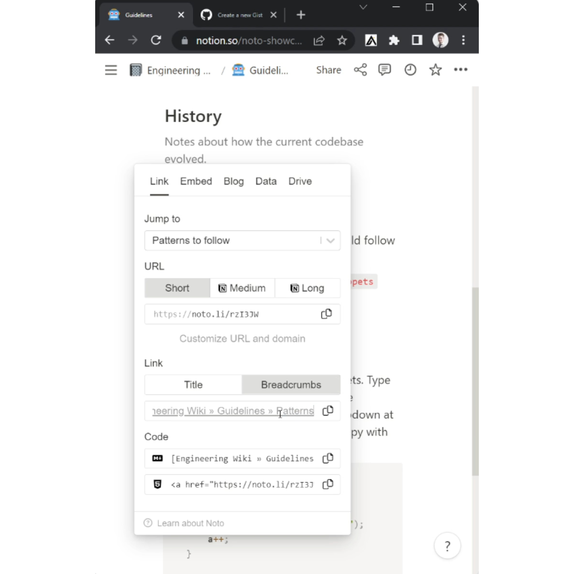Open the Chrome profile avatar
The width and height of the screenshot is (574, 574).
tap(441, 40)
